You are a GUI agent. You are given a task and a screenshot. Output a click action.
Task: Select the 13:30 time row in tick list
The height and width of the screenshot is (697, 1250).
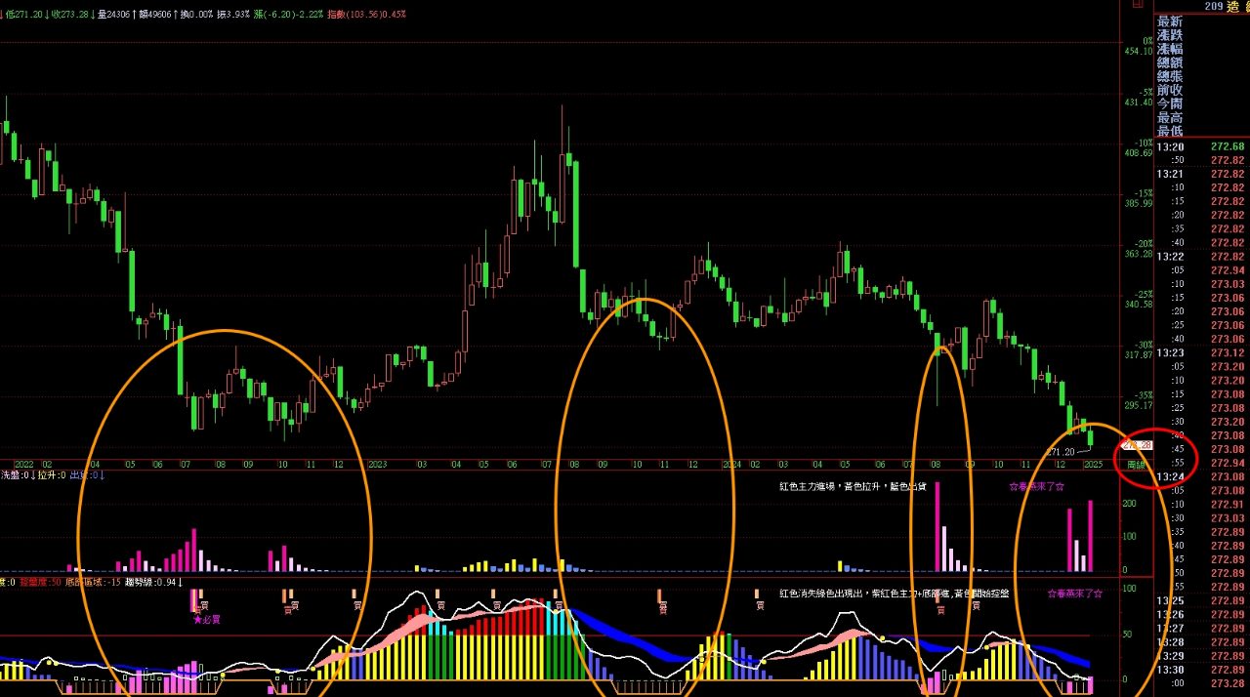coord(1201,670)
